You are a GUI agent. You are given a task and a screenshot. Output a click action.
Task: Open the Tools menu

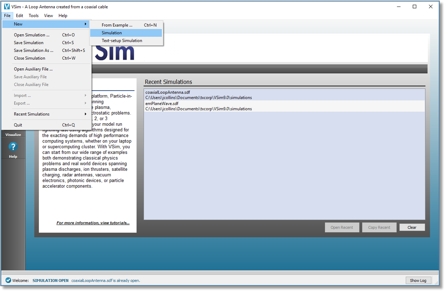pyautogui.click(x=34, y=15)
